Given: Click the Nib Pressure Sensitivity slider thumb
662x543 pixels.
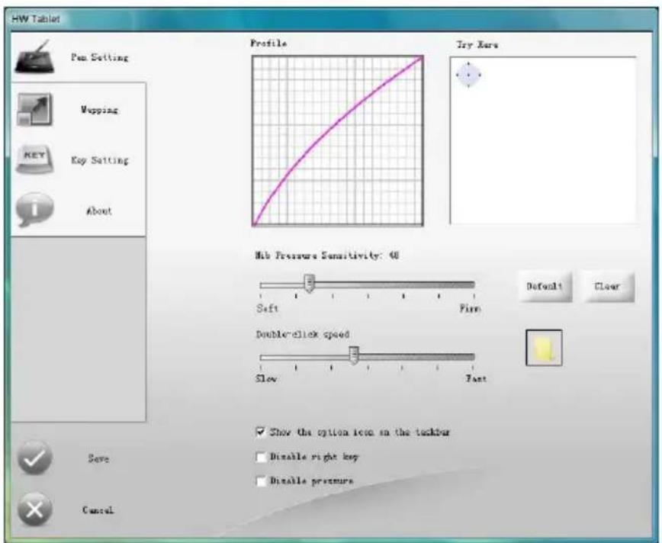Looking at the screenshot, I should pos(310,284).
